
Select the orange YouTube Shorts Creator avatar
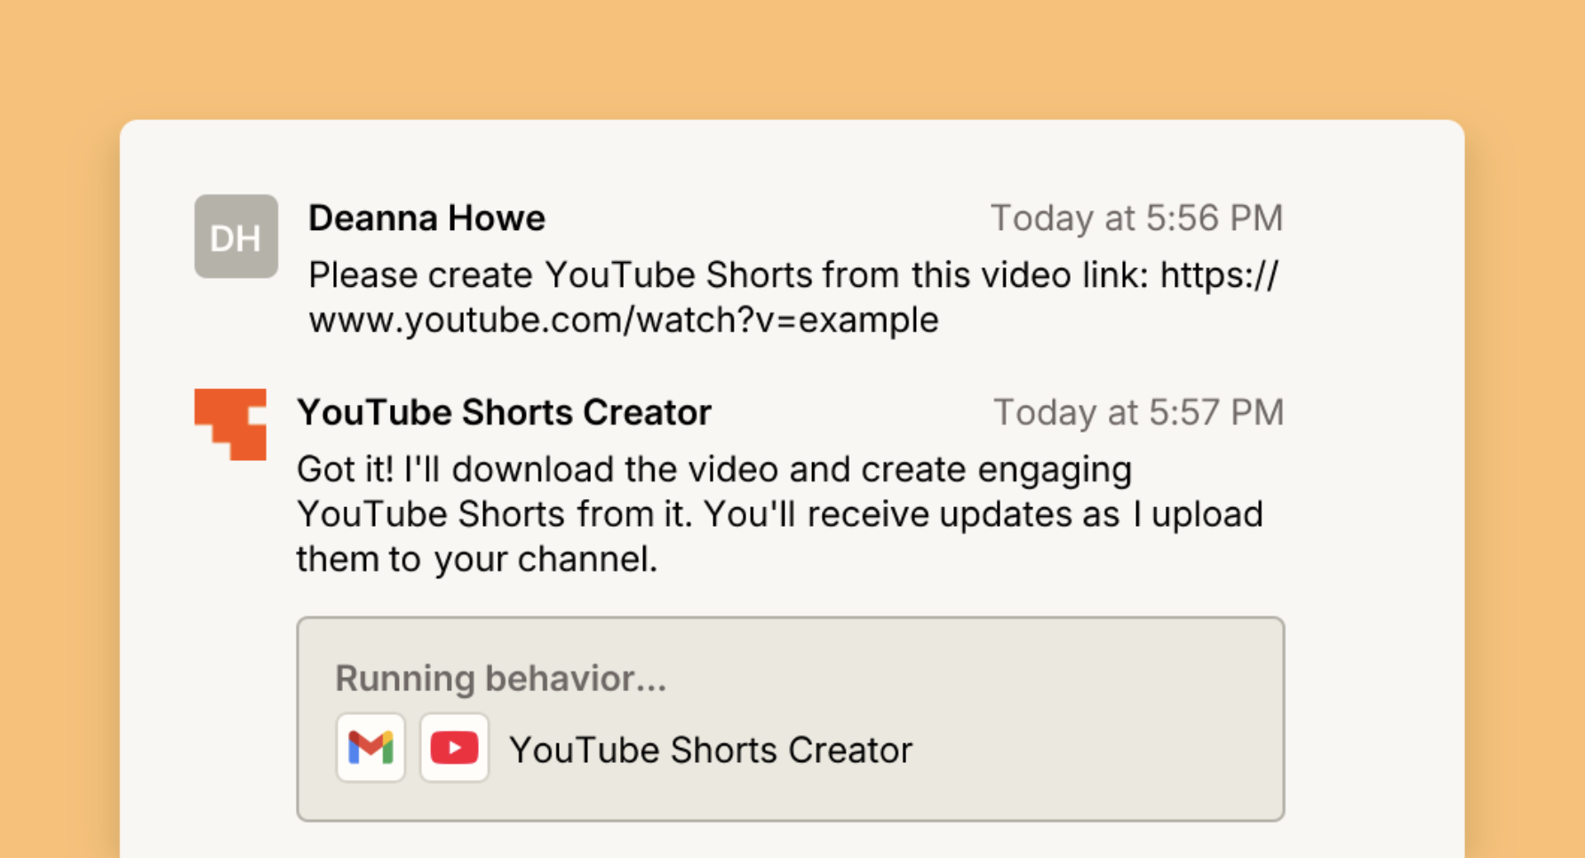(x=230, y=425)
